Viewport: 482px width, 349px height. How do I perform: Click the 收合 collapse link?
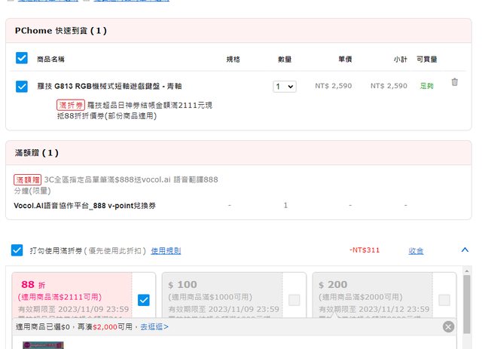click(416, 250)
